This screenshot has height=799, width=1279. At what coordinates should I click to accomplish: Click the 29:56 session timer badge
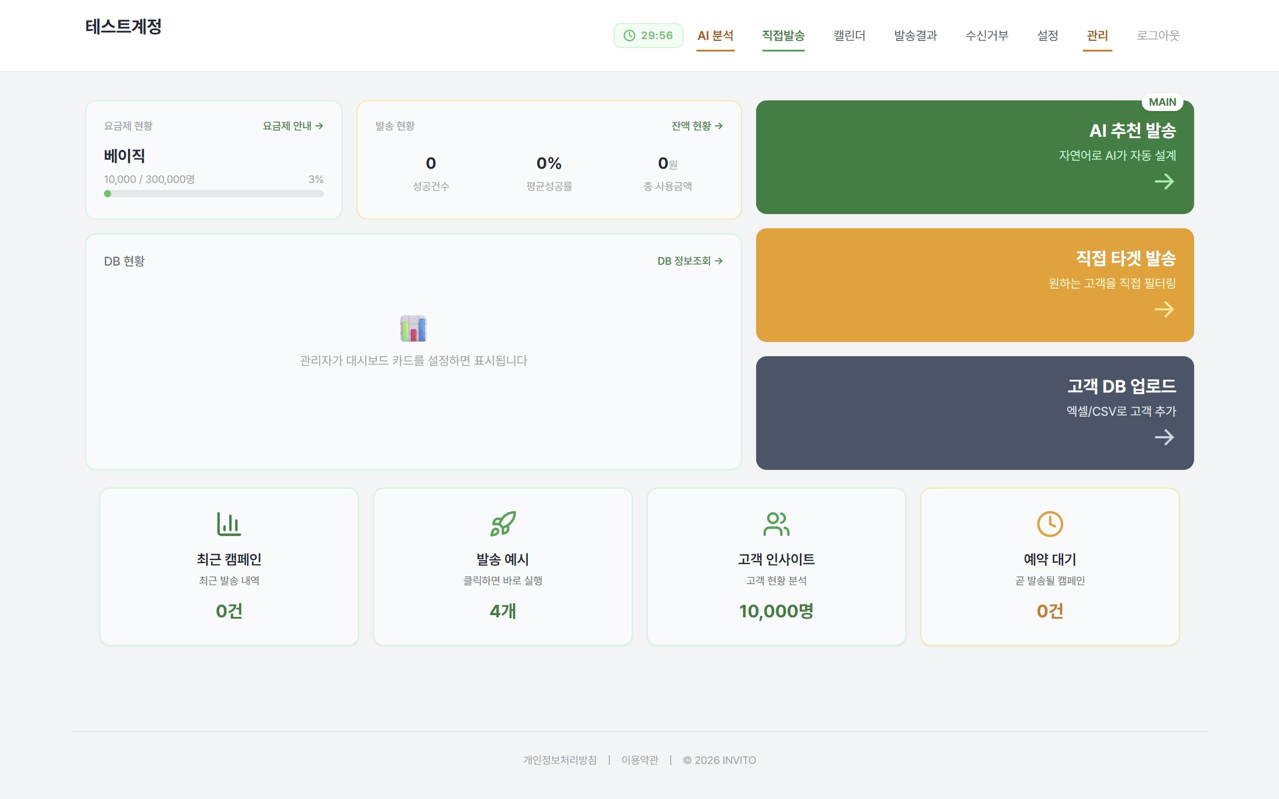tap(648, 36)
